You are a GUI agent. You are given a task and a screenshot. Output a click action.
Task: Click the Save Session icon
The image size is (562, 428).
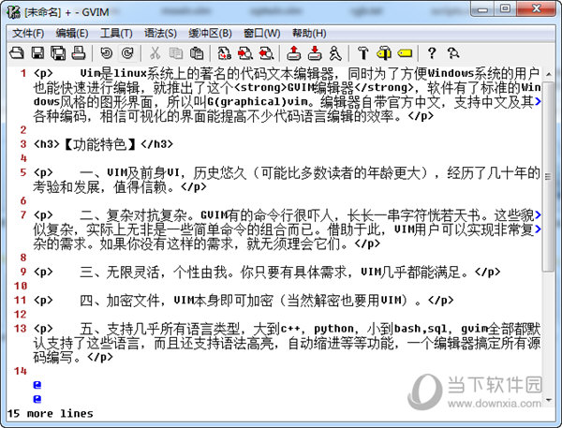tap(315, 53)
